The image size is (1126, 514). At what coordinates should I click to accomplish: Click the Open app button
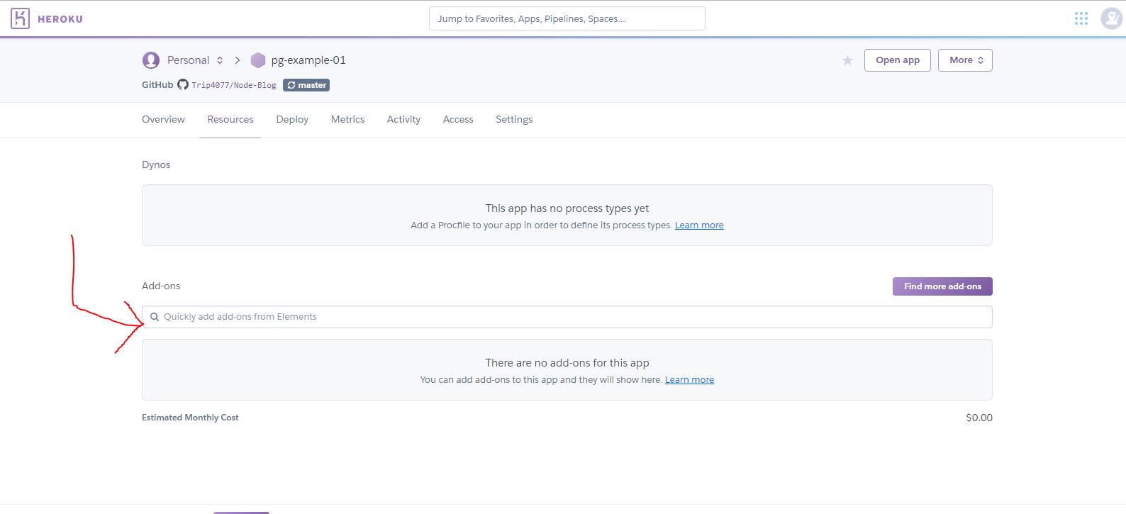pyautogui.click(x=898, y=60)
